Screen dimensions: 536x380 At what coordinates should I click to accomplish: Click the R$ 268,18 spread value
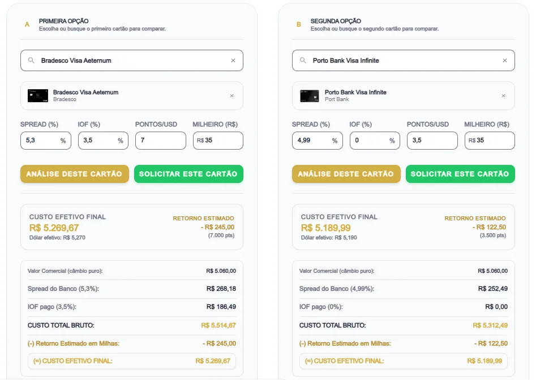pos(221,289)
